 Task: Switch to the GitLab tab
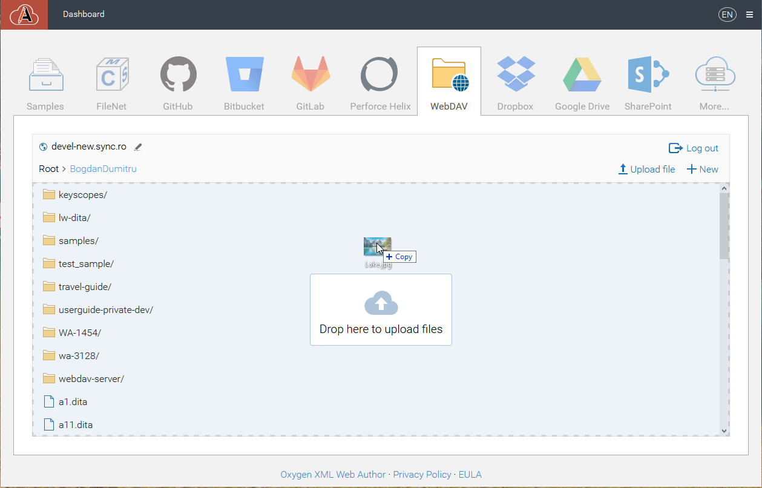[x=310, y=84]
